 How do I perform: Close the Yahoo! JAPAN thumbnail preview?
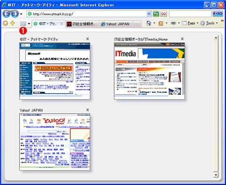point(88,110)
